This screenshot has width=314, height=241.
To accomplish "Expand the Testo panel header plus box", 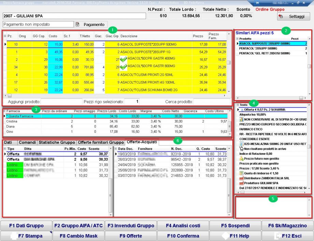I will pos(238,105).
